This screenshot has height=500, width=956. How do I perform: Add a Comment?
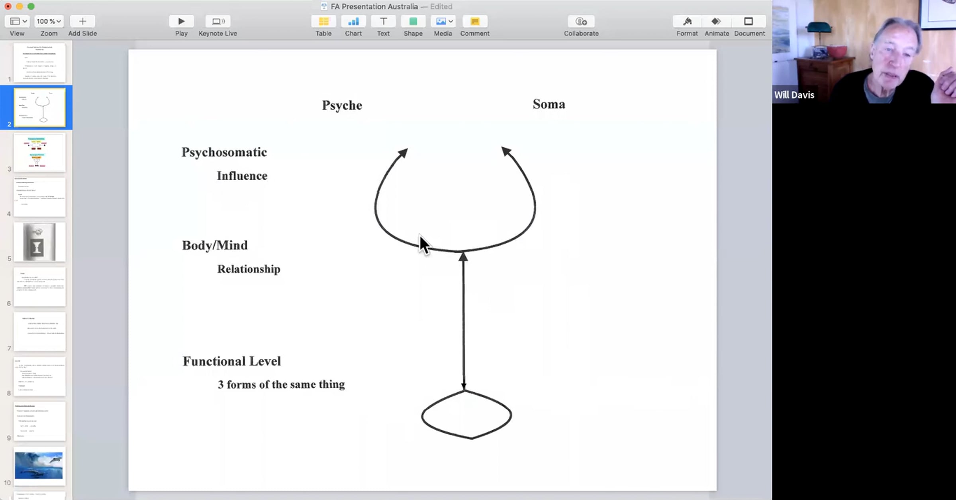[x=475, y=21]
